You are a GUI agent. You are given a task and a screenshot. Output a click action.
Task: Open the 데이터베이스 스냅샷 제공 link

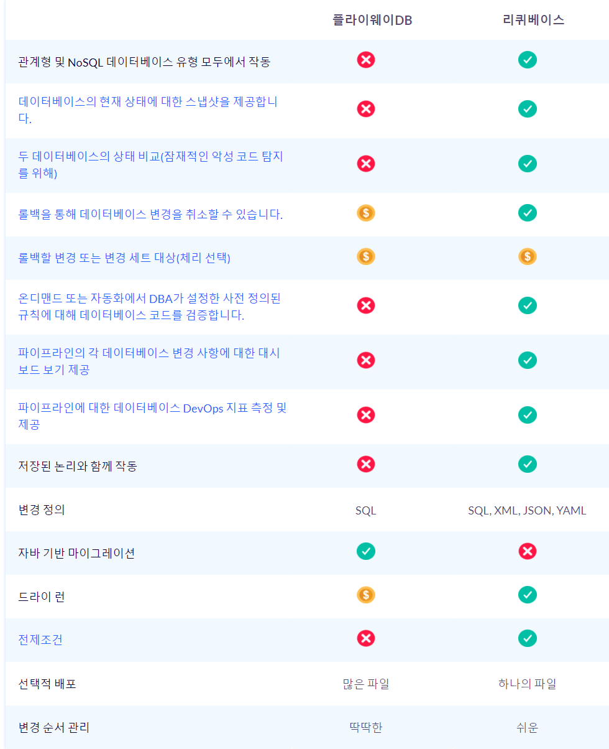[147, 102]
